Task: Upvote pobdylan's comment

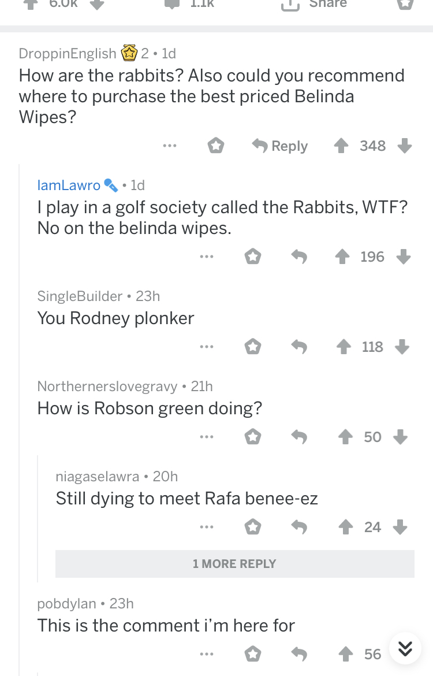Action: click(346, 654)
